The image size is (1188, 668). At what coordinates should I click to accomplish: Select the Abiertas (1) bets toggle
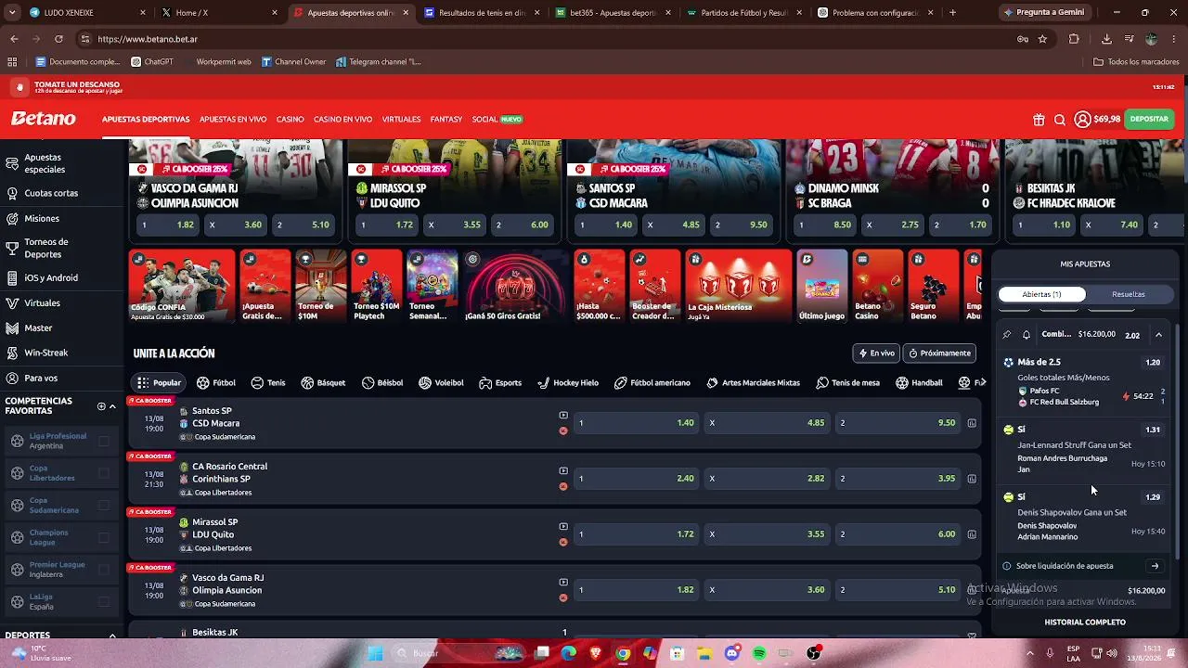pos(1041,294)
